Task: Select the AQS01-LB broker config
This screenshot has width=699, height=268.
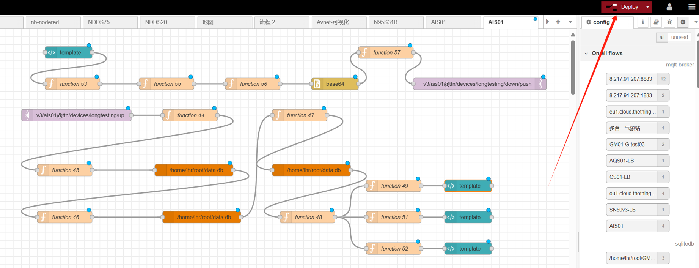Action: point(638,161)
